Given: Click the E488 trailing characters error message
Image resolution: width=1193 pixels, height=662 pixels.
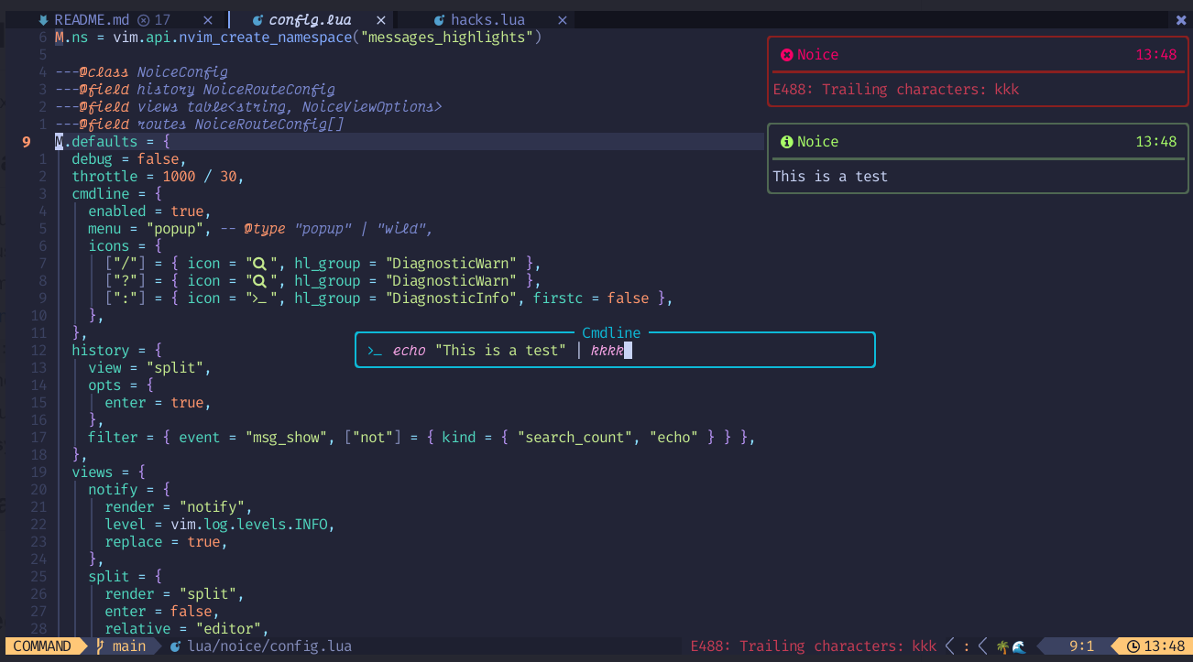Looking at the screenshot, I should pos(813,646).
